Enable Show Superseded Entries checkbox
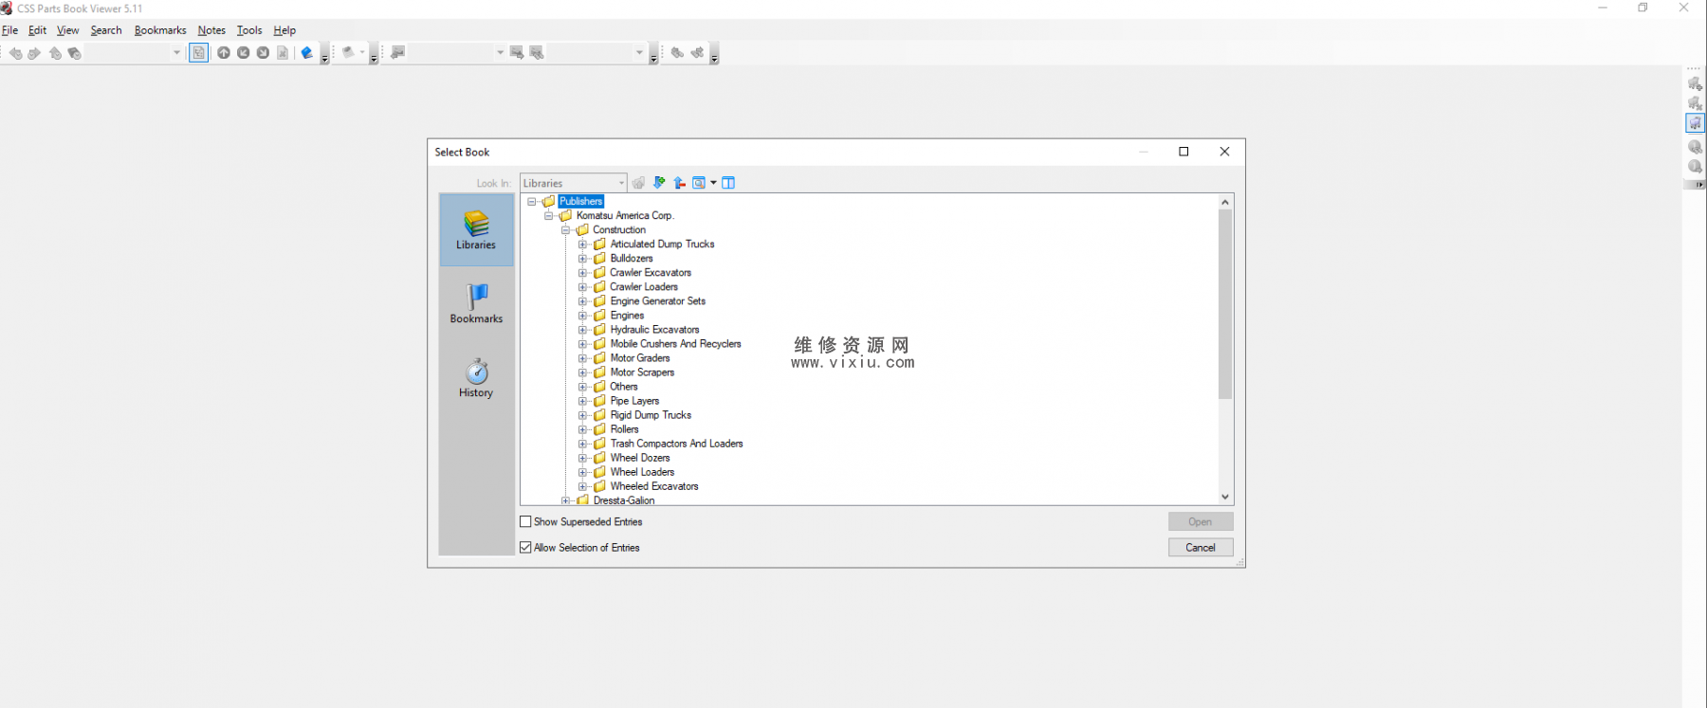The image size is (1707, 708). [x=525, y=522]
